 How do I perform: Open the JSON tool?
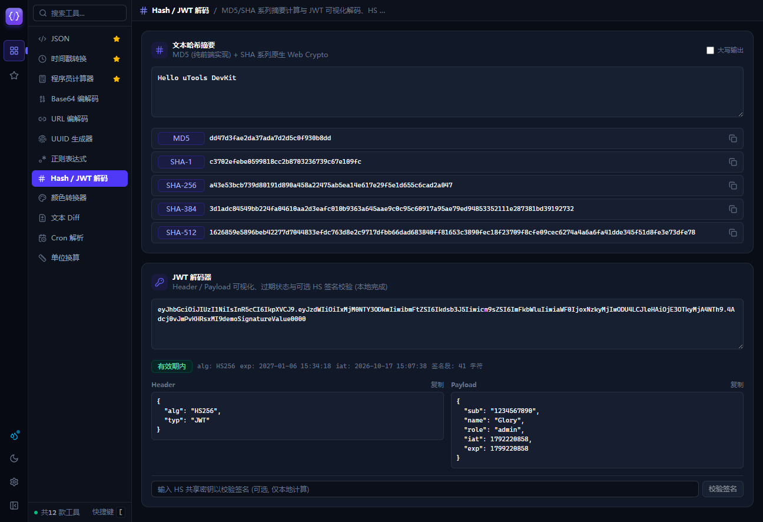point(79,39)
